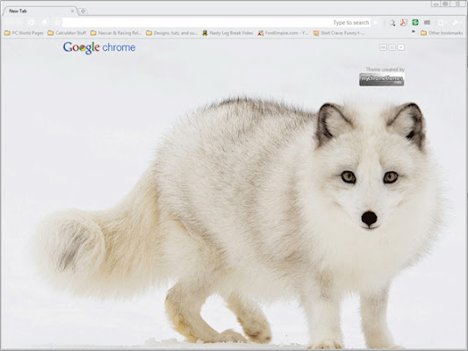Viewport: 468px width, 351px height.
Task: Switch to thumbnail view on new tab page
Action: pyautogui.click(x=383, y=47)
